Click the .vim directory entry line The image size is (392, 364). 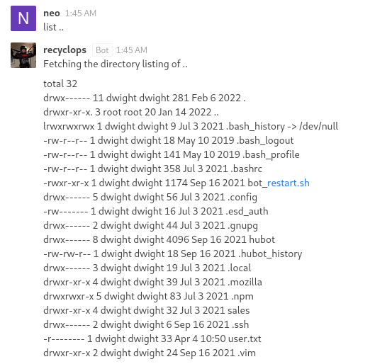point(150,353)
